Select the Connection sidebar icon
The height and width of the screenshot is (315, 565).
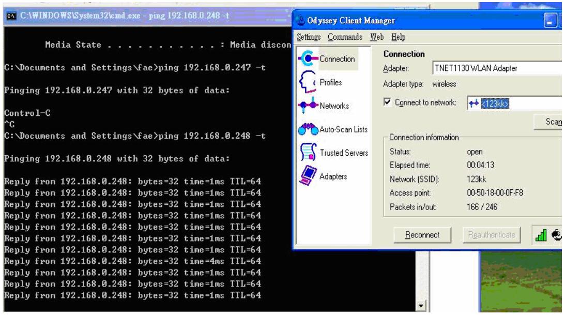coord(308,58)
